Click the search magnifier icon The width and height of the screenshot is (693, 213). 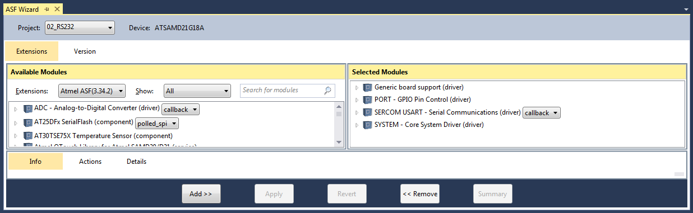coord(328,90)
